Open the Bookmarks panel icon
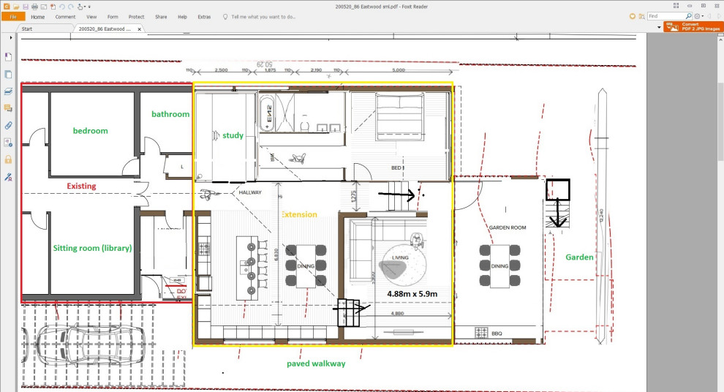The image size is (724, 392). click(x=8, y=57)
